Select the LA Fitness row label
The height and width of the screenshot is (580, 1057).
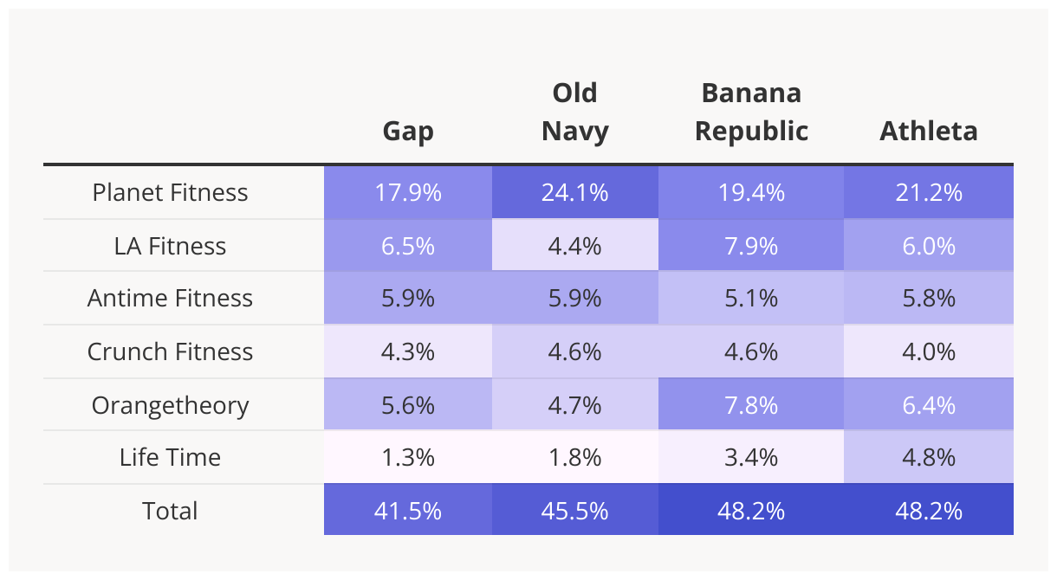tap(171, 246)
